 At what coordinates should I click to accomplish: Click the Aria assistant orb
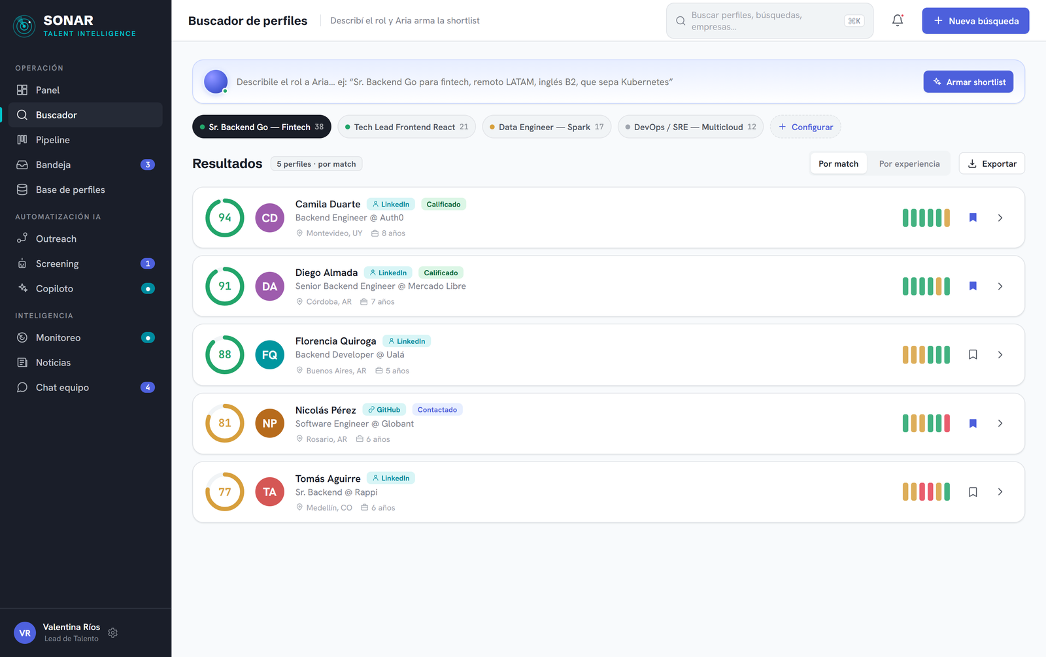pyautogui.click(x=216, y=82)
